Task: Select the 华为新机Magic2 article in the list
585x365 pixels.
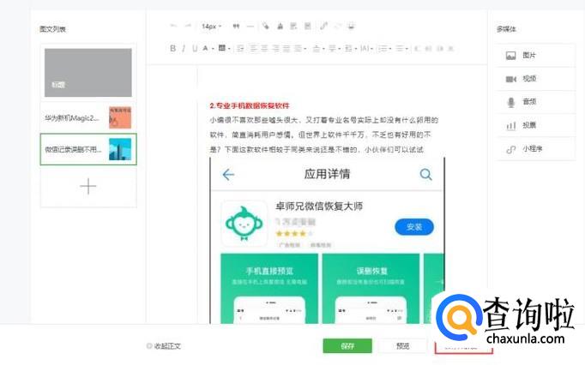Action: coord(88,118)
